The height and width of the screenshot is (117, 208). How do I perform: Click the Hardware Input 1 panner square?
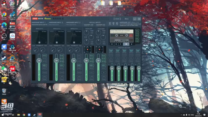click(x=40, y=42)
